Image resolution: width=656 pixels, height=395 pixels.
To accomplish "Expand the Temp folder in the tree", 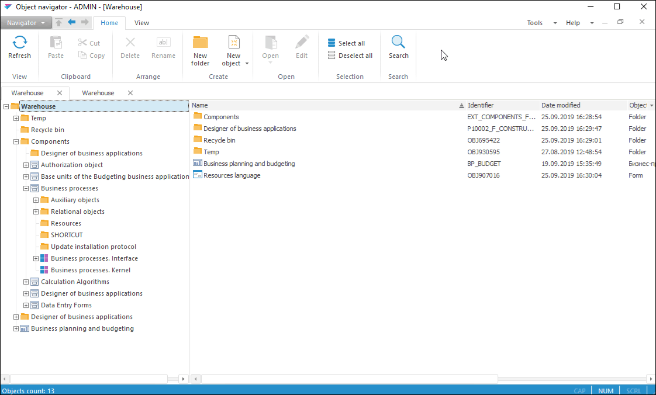I will click(x=16, y=118).
